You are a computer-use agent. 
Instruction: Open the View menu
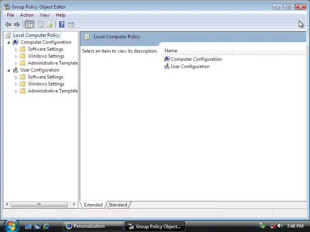coord(45,15)
